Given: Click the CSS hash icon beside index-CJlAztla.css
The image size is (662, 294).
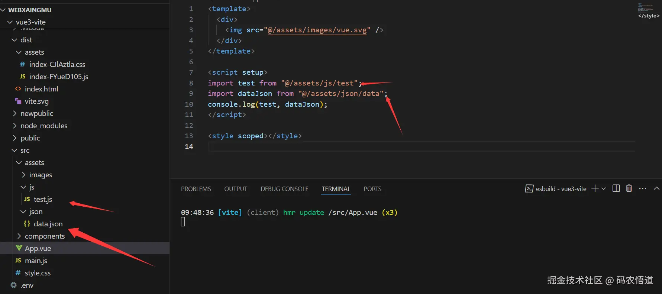Looking at the screenshot, I should tap(22, 64).
